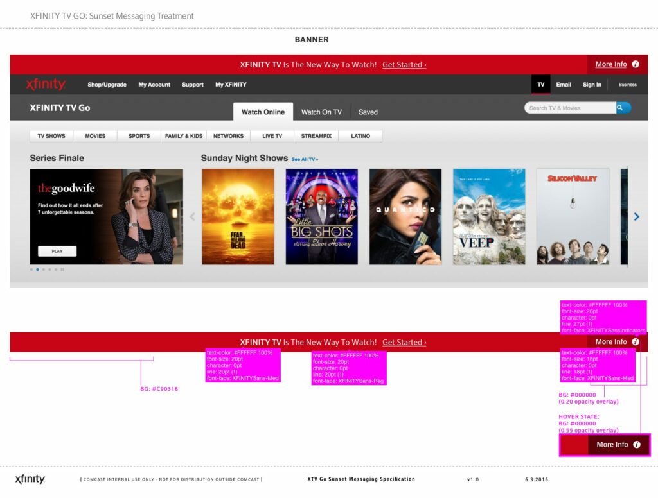Select the NETWORKS category
The image size is (658, 498).
coord(228,136)
